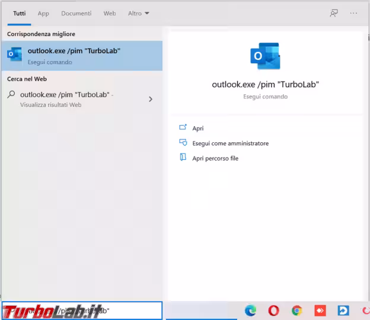This screenshot has width=370, height=320.
Task: Choose Esegui come amministratore
Action: click(230, 143)
